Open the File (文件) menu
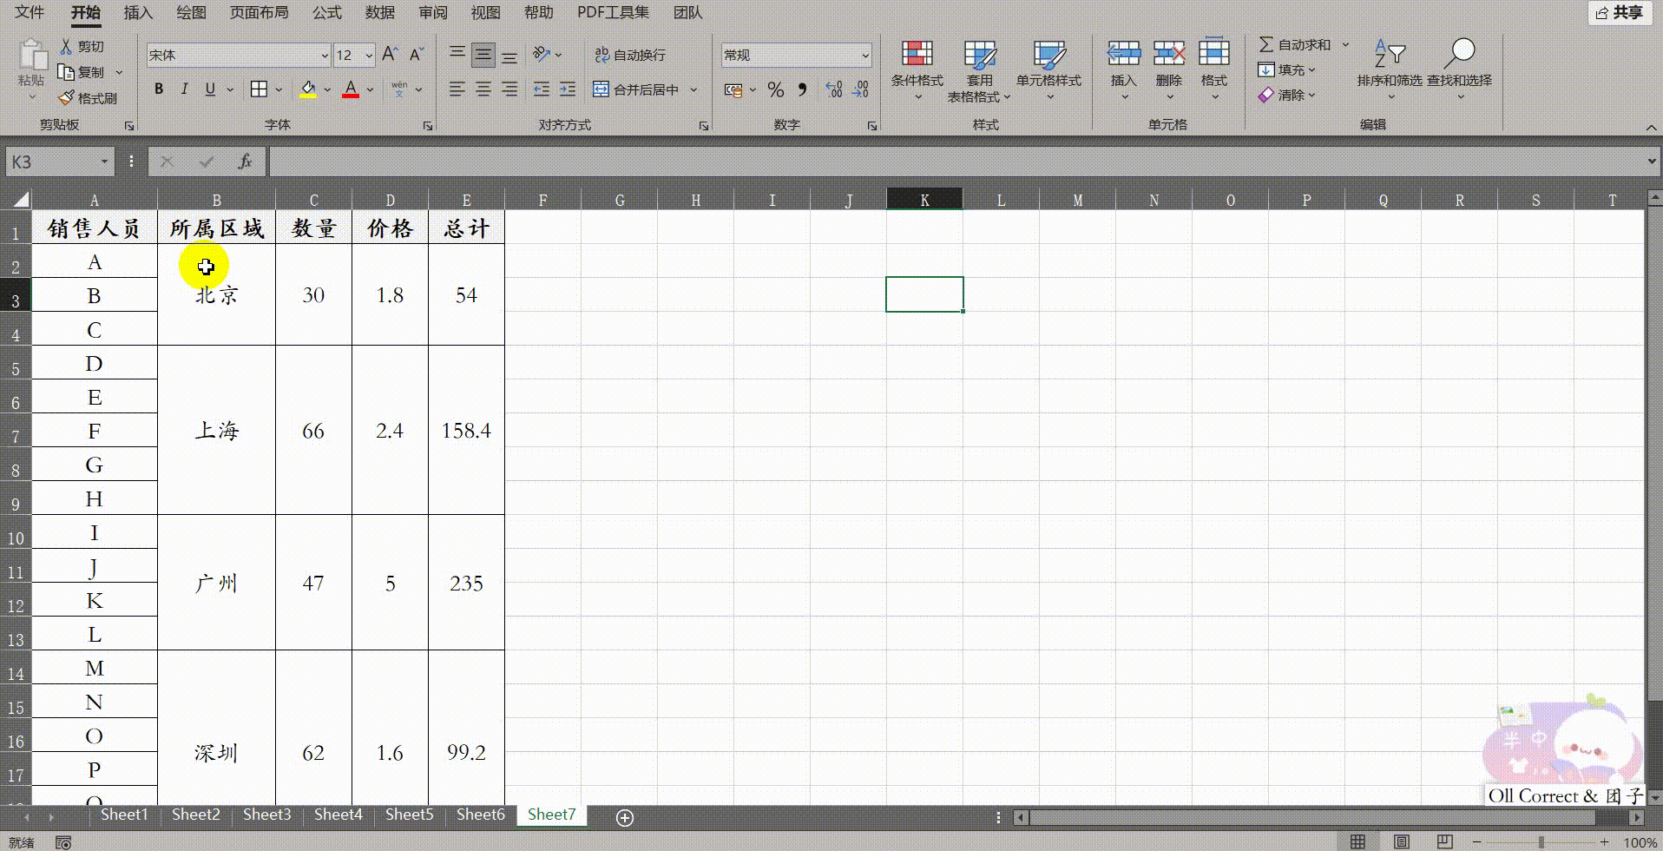Viewport: 1663px width, 851px height. coord(30,12)
